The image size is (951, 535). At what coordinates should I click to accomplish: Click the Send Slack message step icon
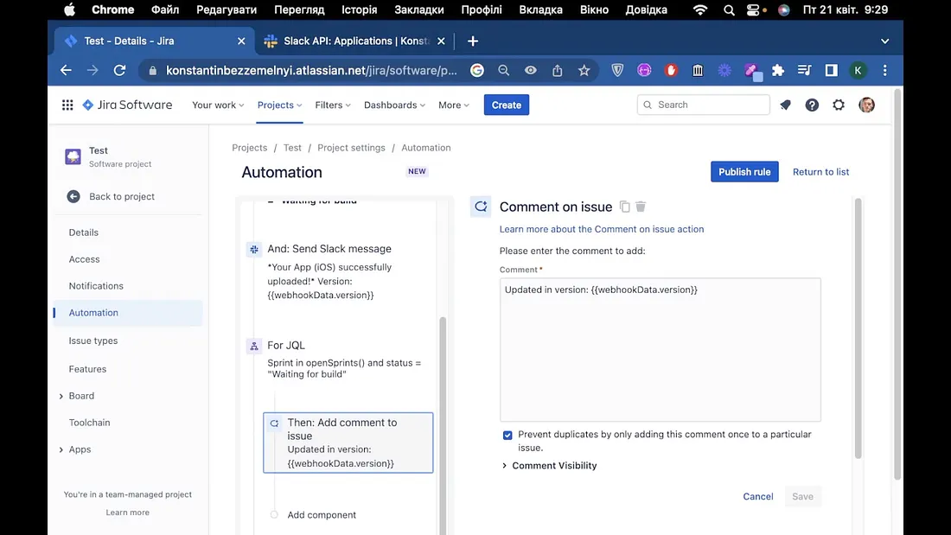[254, 249]
